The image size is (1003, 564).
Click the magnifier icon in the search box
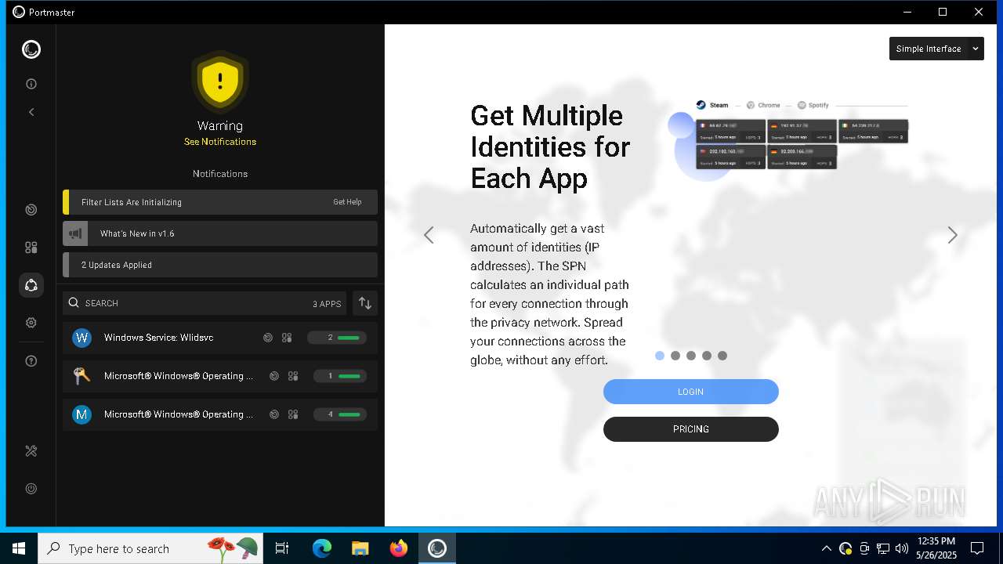point(74,303)
